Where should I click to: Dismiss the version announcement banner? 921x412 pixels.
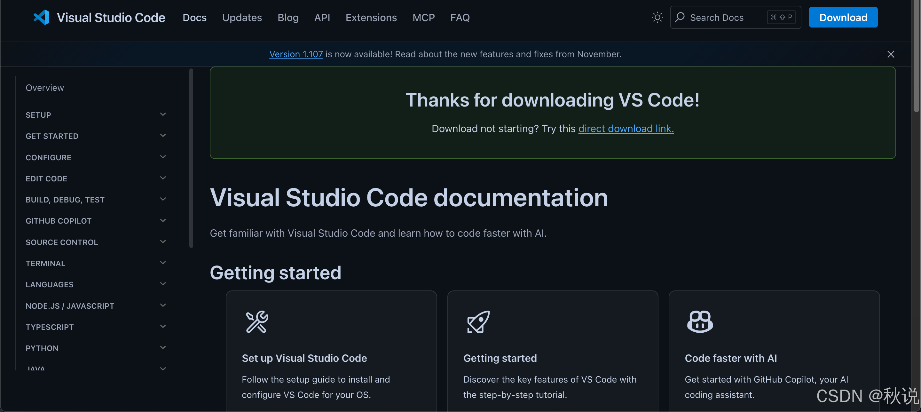coord(891,54)
